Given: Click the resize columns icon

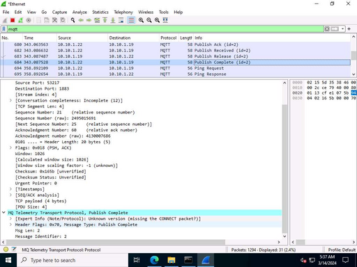Looking at the screenshot, I should [x=165, y=20].
